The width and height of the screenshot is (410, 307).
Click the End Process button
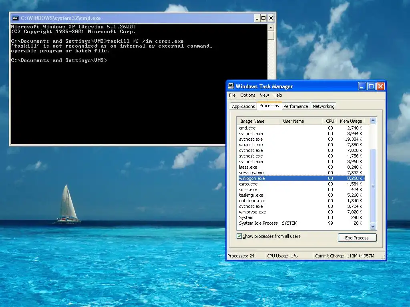[x=357, y=238]
